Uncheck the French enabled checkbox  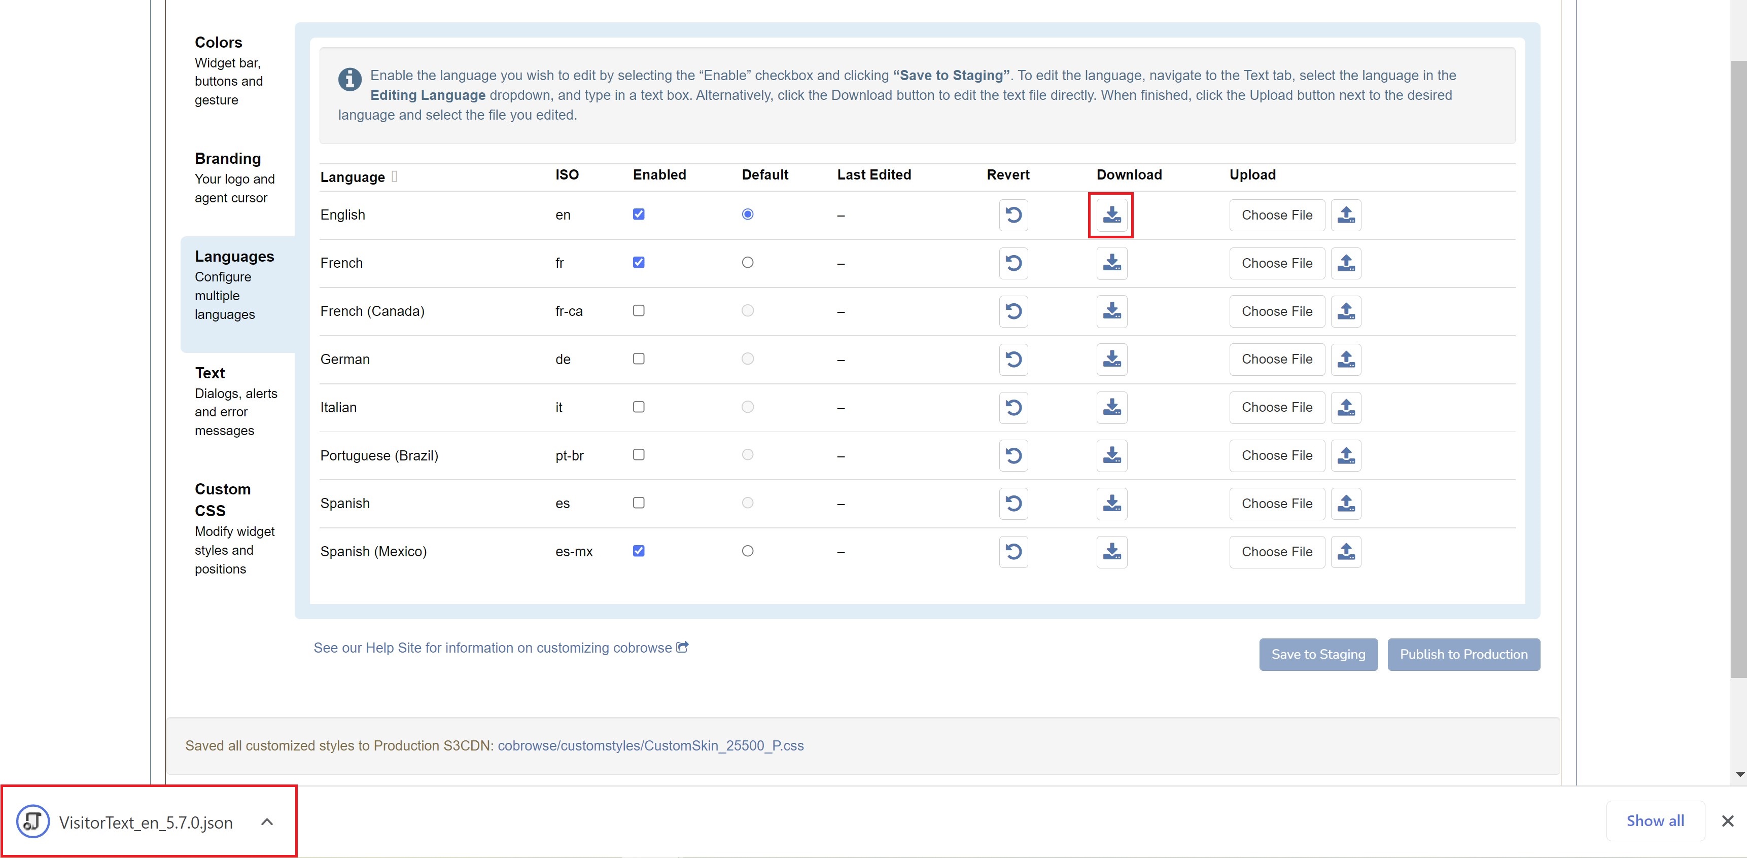click(638, 262)
